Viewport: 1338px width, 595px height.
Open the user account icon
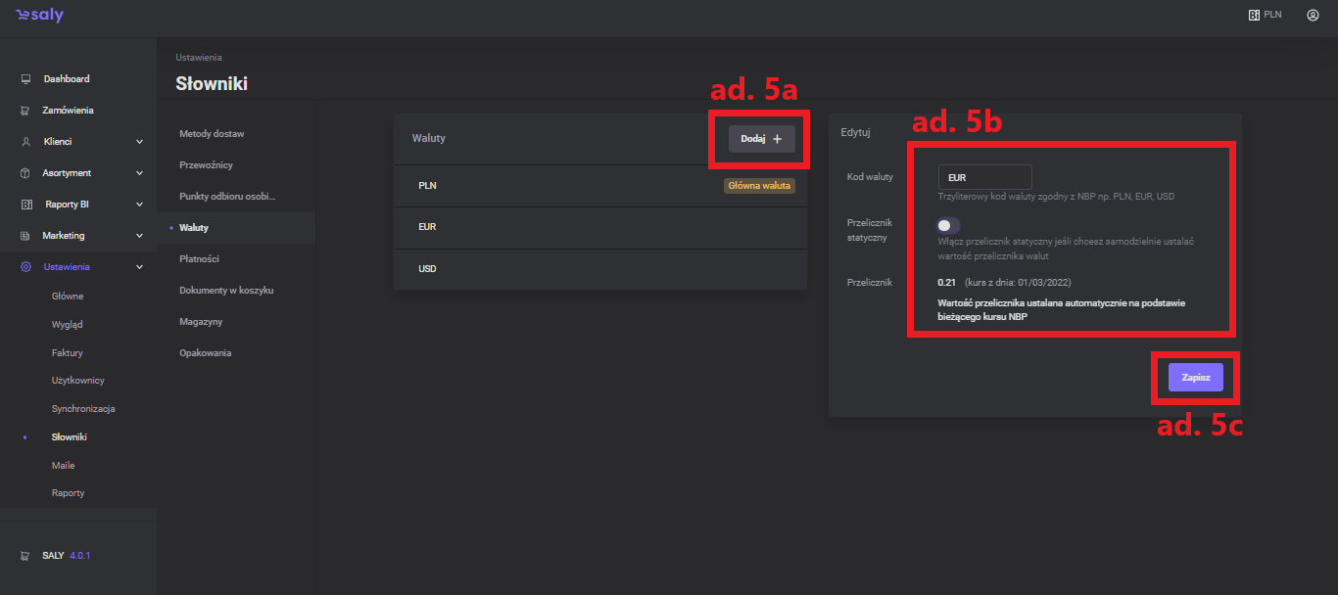pos(1313,16)
